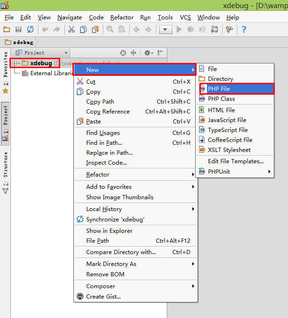Choose Compare Directory with... entry
The width and height of the screenshot is (288, 318).
(x=135, y=252)
